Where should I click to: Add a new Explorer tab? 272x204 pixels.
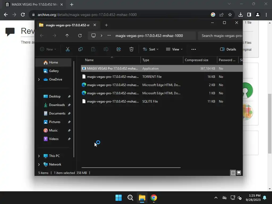click(106, 25)
